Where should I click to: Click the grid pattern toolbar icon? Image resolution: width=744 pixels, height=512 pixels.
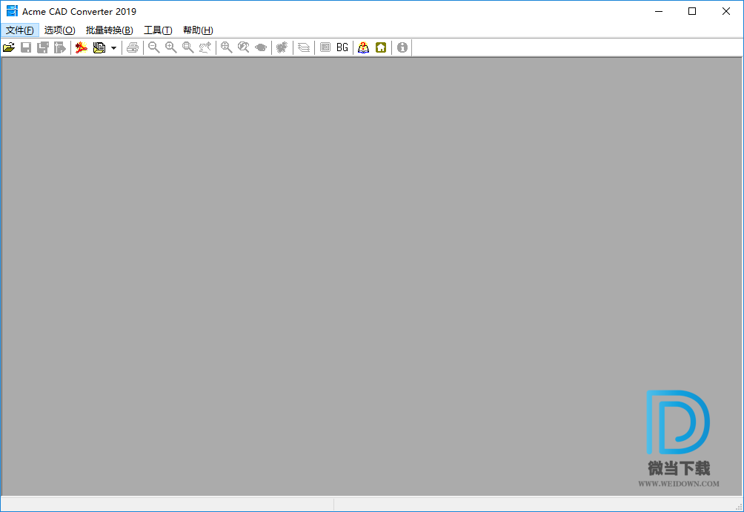click(325, 47)
